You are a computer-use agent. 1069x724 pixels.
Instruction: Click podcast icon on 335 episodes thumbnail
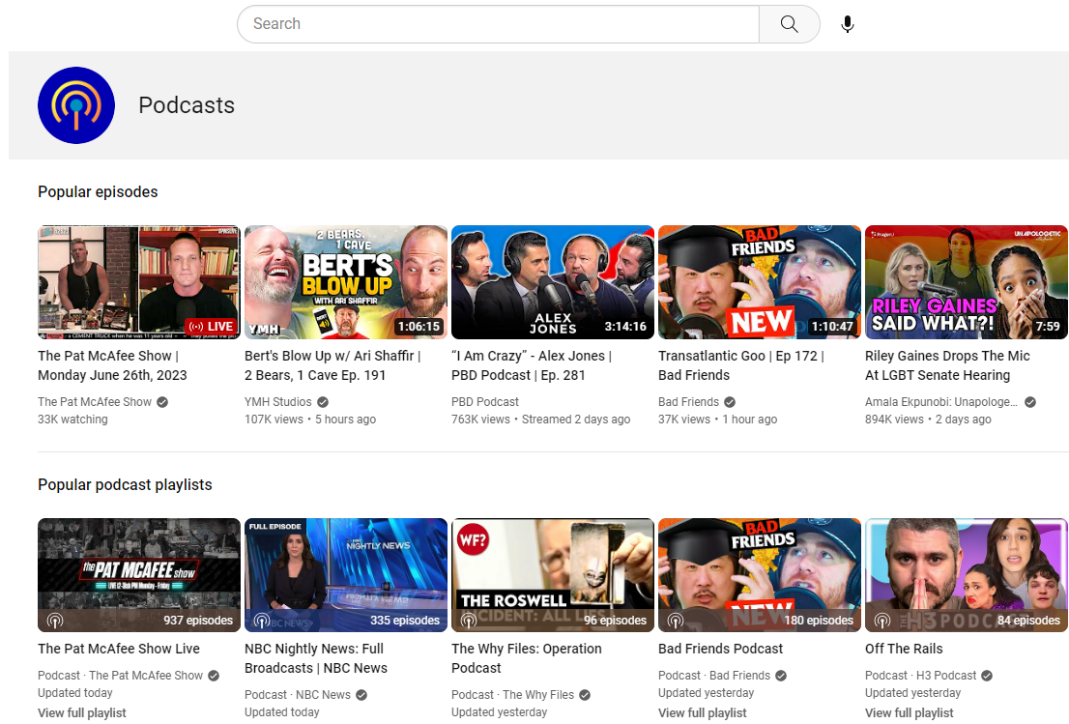point(262,621)
